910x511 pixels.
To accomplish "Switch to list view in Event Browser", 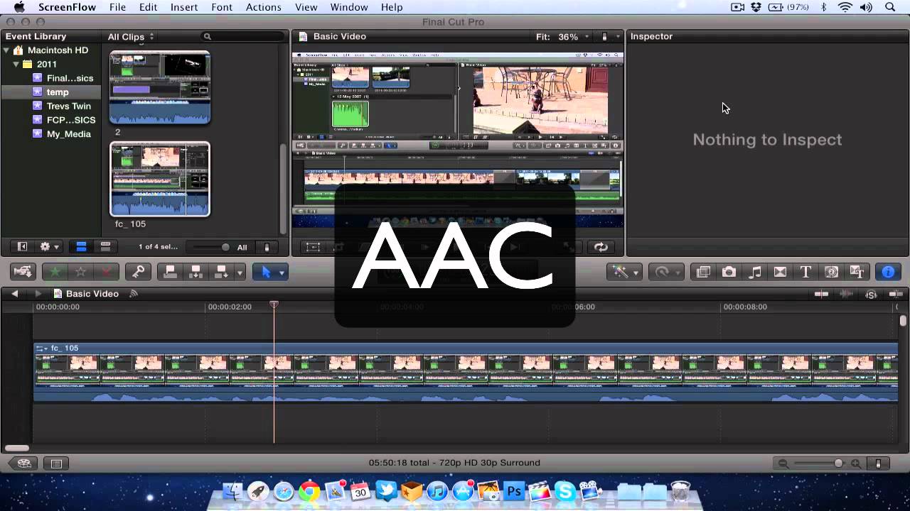I will 105,247.
